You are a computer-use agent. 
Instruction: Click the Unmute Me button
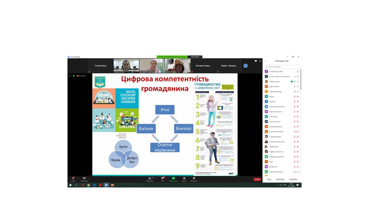(x=280, y=179)
